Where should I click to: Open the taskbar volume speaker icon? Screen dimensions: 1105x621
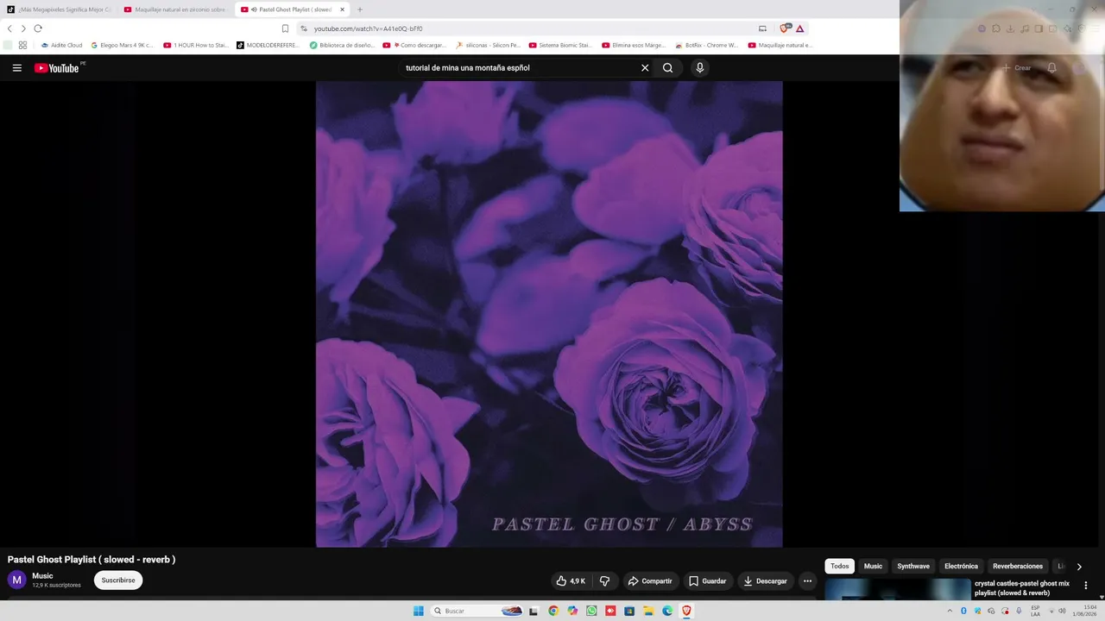tap(1062, 611)
